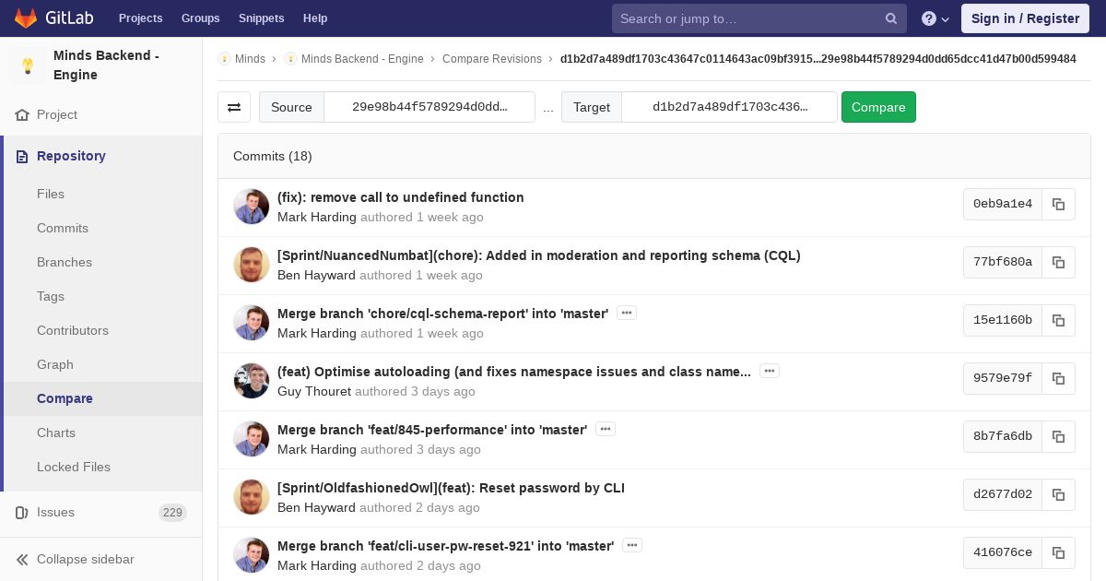1106x581 pixels.
Task: Click the Issues icon in sidebar
Action: tap(22, 513)
